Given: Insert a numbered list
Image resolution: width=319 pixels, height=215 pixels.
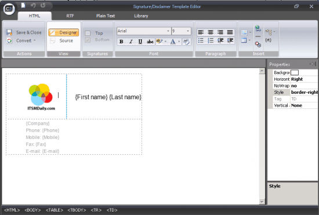Looking at the screenshot, I should (x=211, y=41).
